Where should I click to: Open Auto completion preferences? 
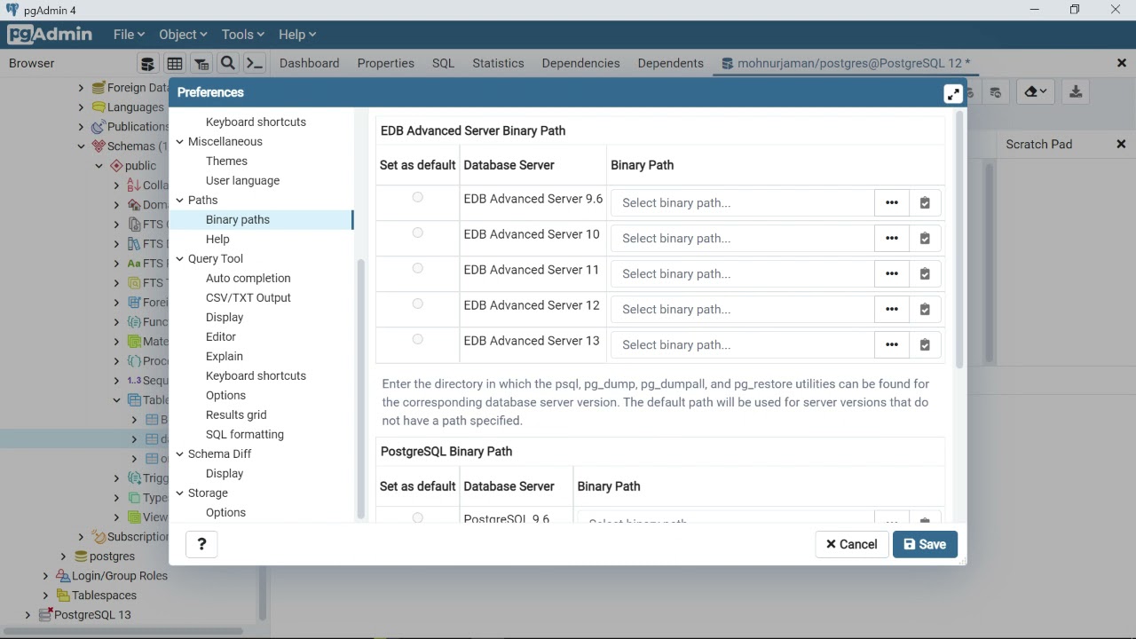(248, 279)
